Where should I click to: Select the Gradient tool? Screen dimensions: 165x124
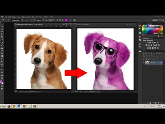2,56
